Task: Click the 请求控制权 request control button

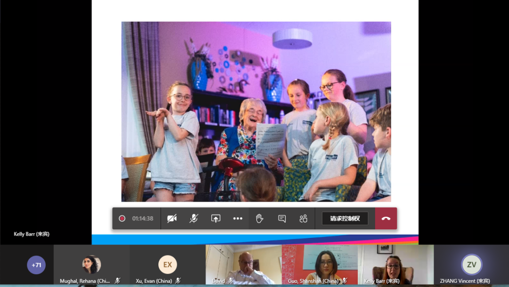Action: [x=345, y=219]
